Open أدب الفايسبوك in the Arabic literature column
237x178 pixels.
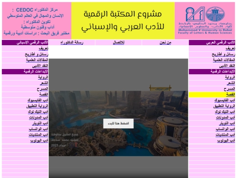click(x=225, y=100)
